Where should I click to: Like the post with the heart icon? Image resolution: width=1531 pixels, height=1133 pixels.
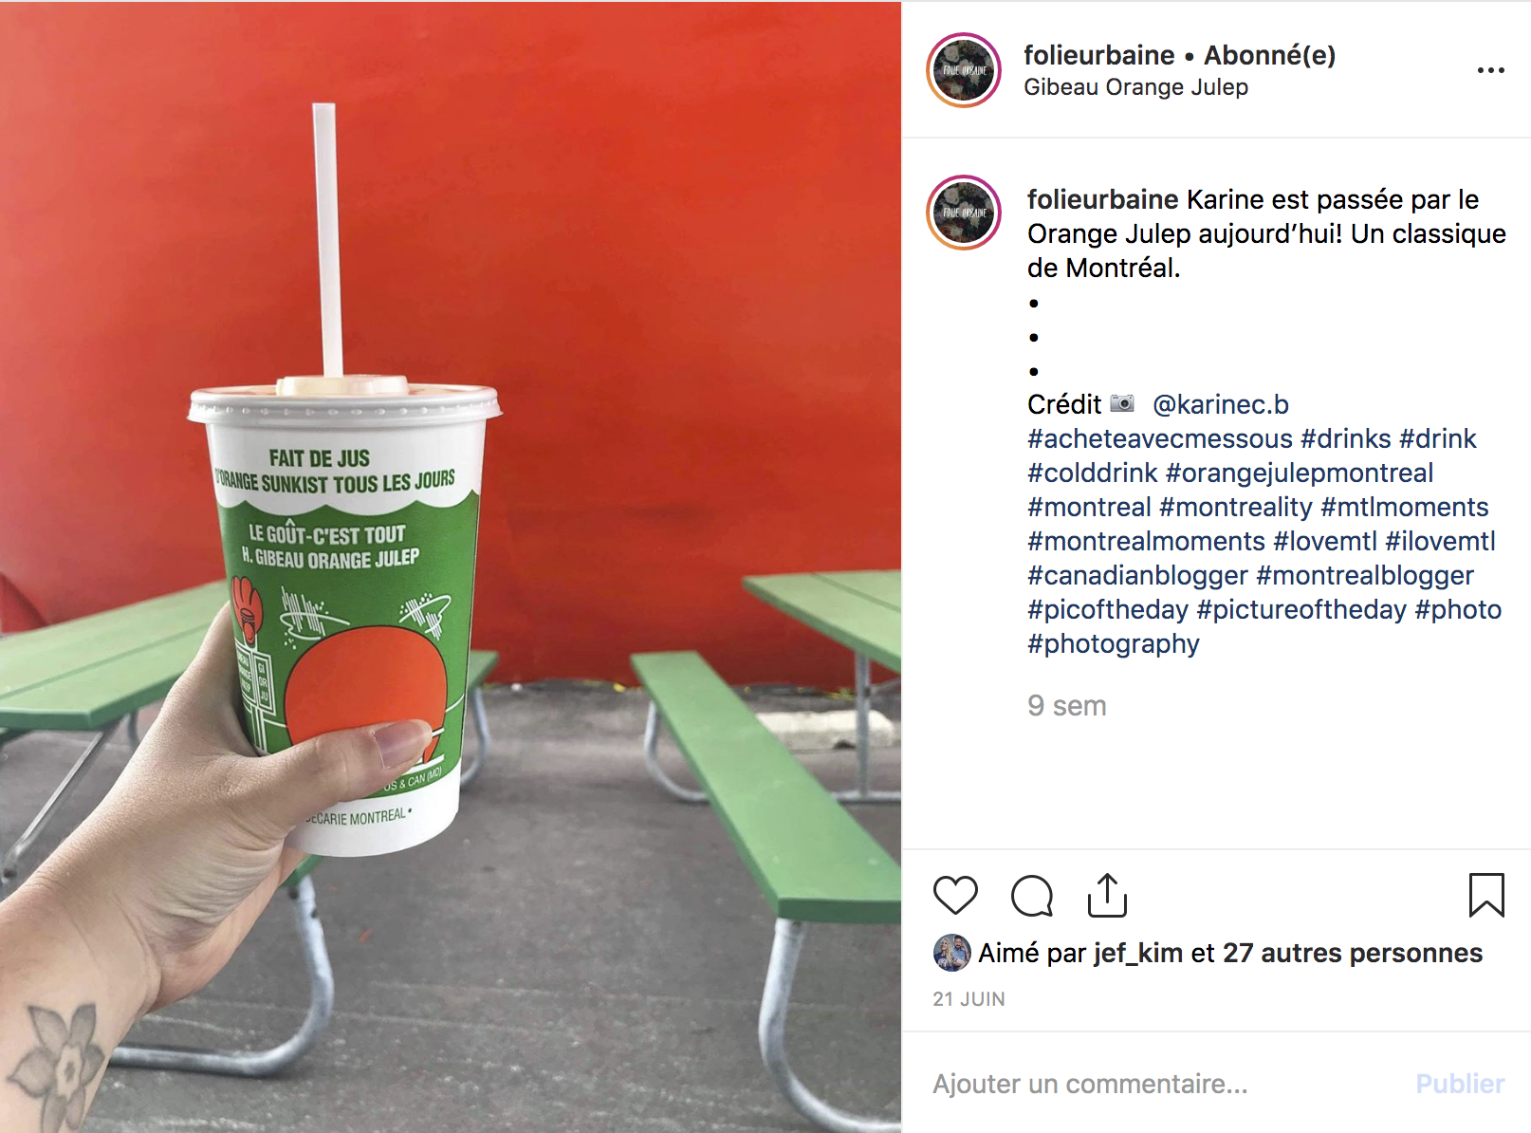(x=955, y=895)
